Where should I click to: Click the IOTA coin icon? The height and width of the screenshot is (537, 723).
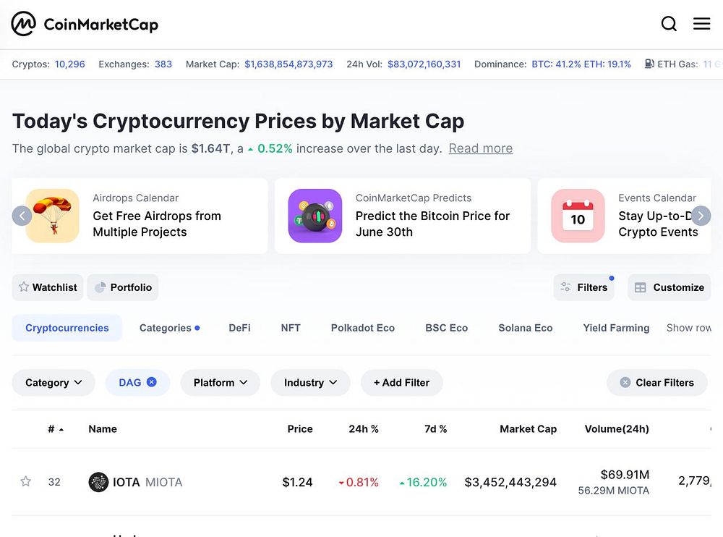point(98,482)
